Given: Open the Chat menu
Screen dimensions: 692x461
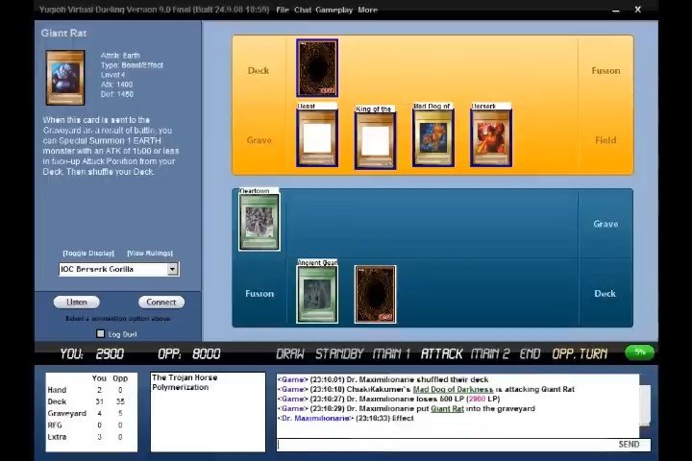Looking at the screenshot, I should (303, 10).
